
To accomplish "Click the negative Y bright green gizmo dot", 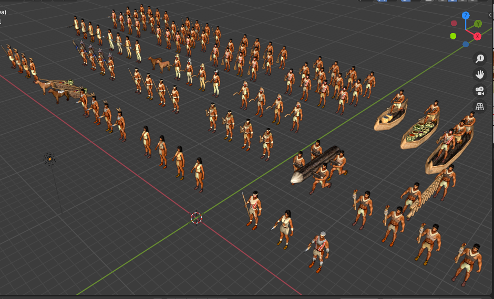I will [x=453, y=36].
